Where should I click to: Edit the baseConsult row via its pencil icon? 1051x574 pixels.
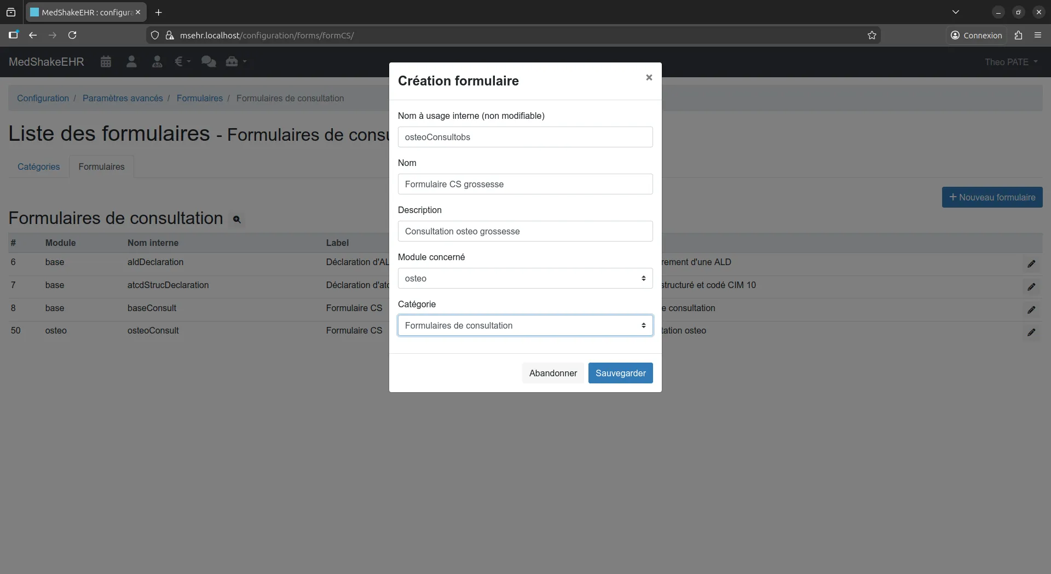coord(1032,309)
